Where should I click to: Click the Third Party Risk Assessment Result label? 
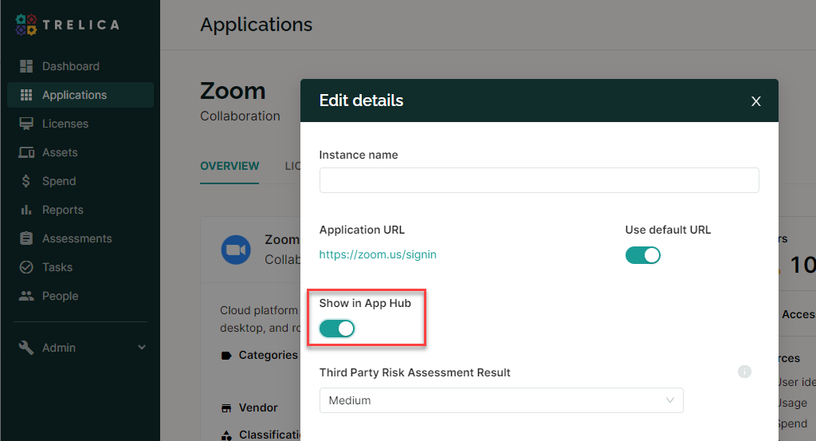click(414, 372)
